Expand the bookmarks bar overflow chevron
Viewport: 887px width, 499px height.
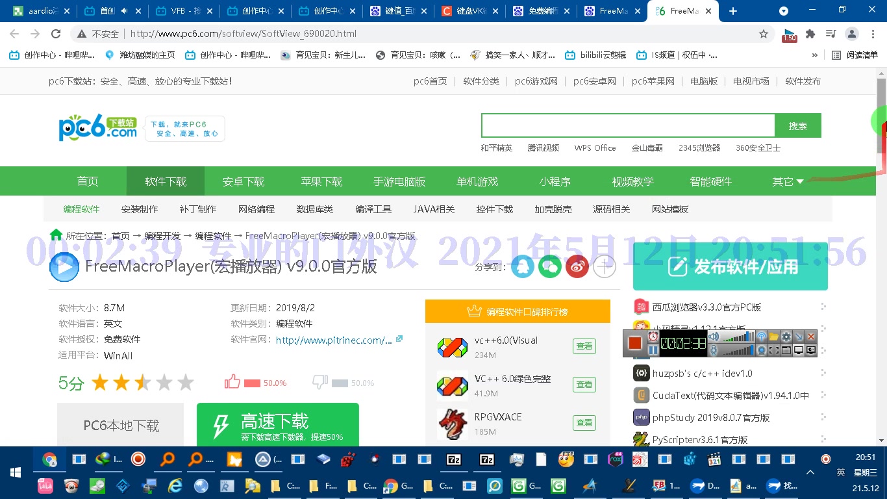click(x=815, y=55)
